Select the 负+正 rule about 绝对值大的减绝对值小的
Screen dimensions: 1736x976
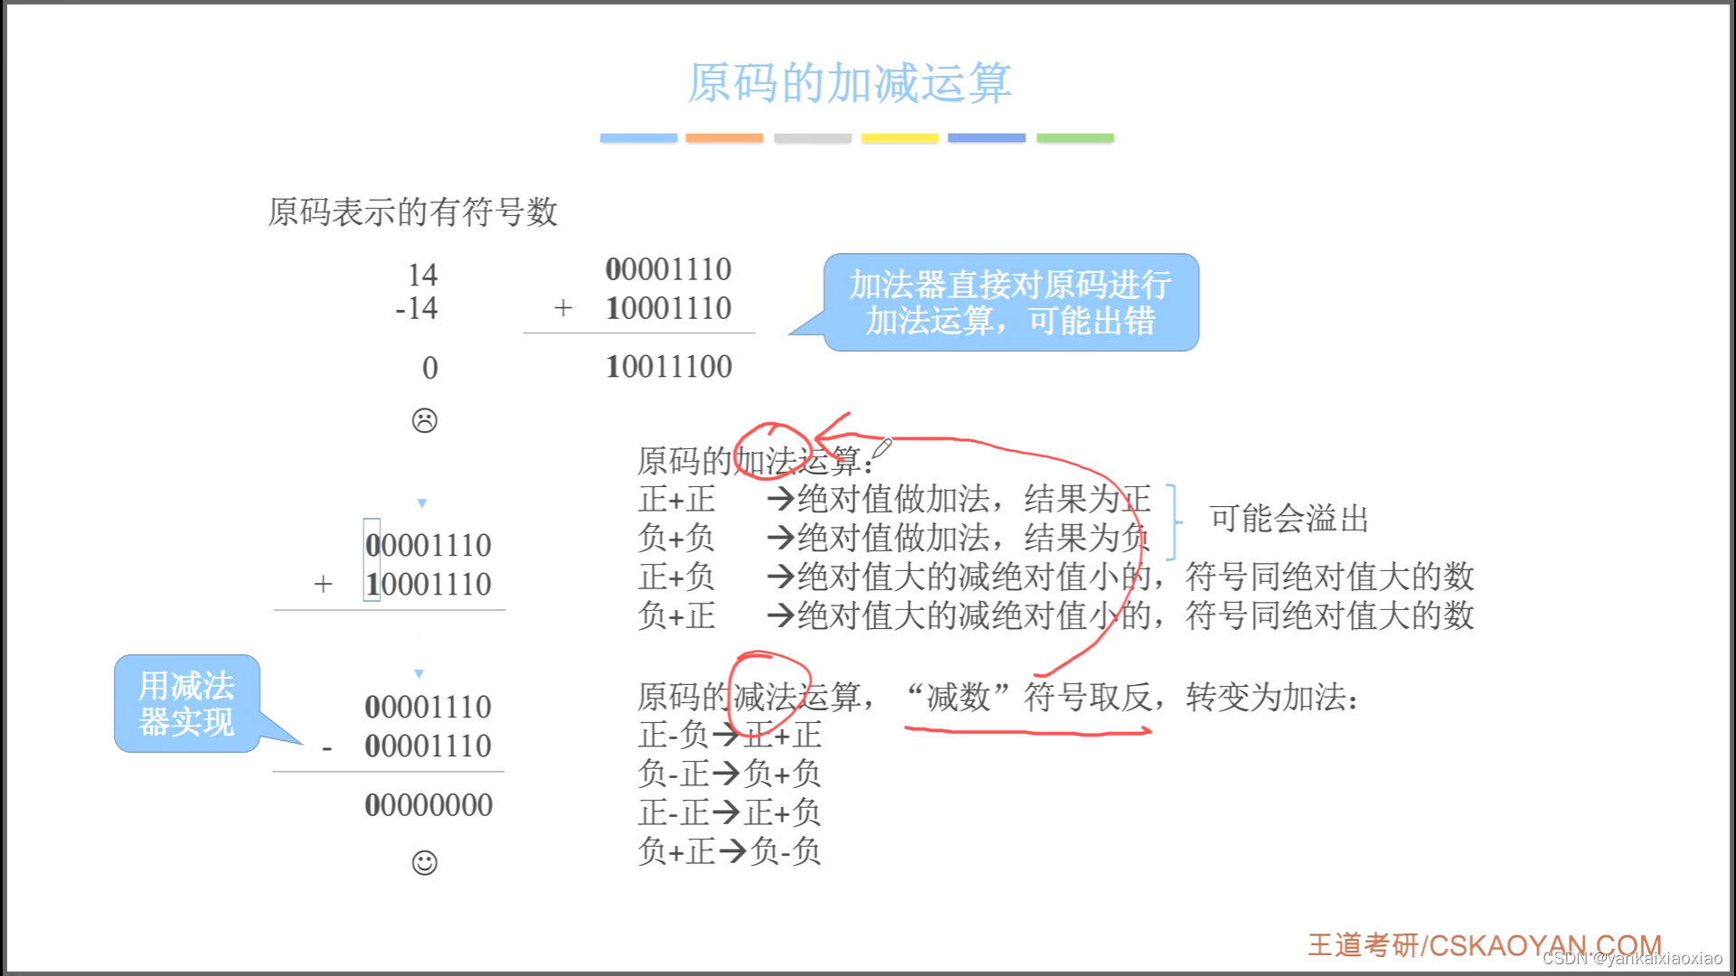click(1056, 615)
